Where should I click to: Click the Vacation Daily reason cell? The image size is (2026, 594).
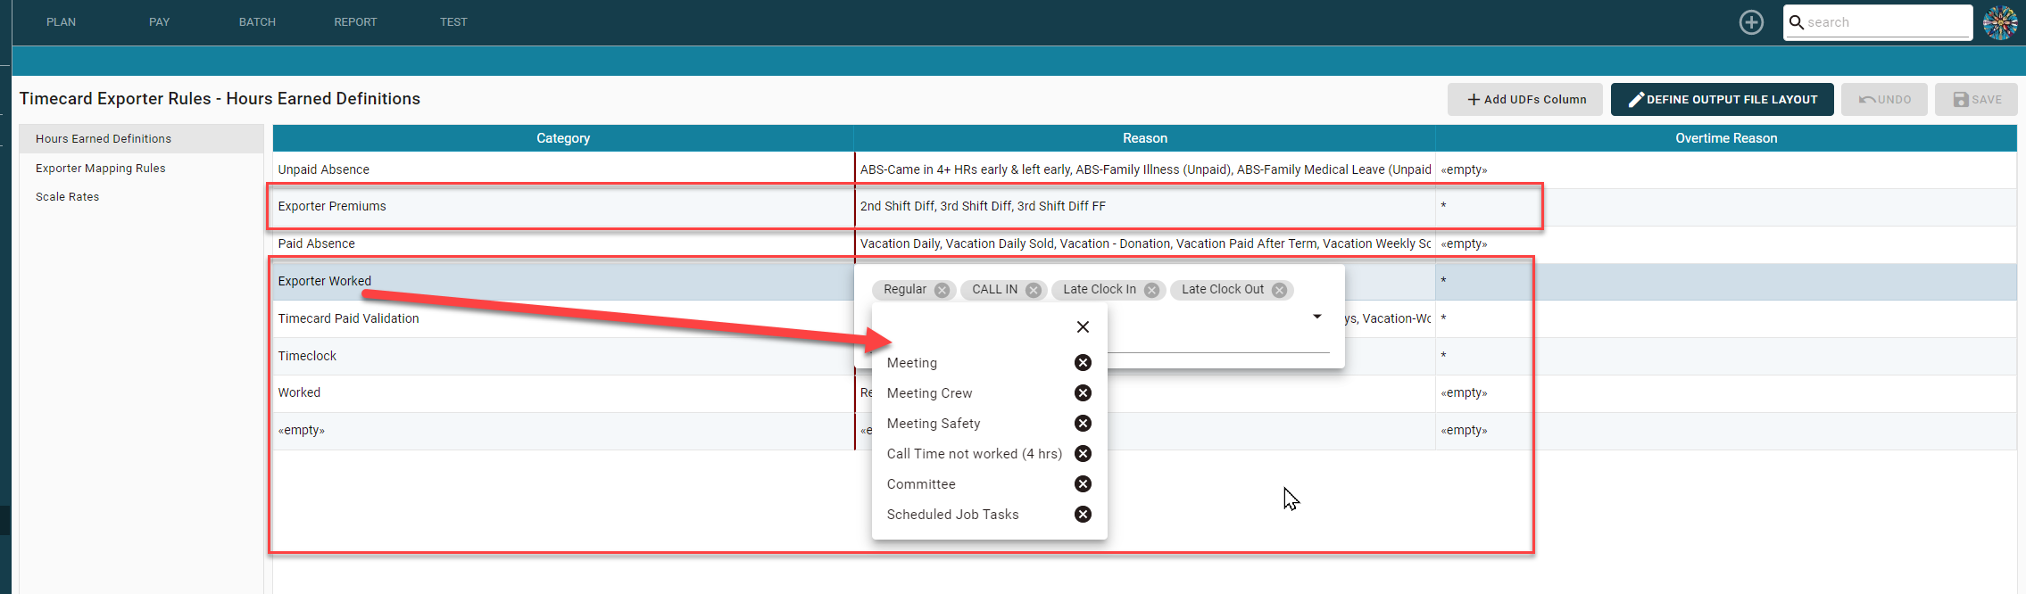click(x=1145, y=243)
